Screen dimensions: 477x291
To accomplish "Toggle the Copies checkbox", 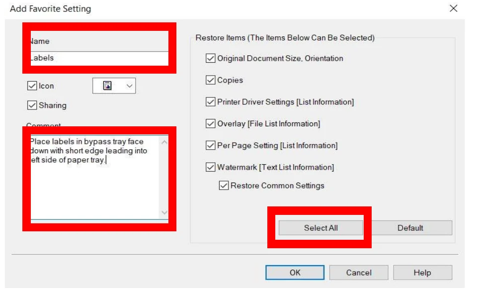I will tap(211, 80).
